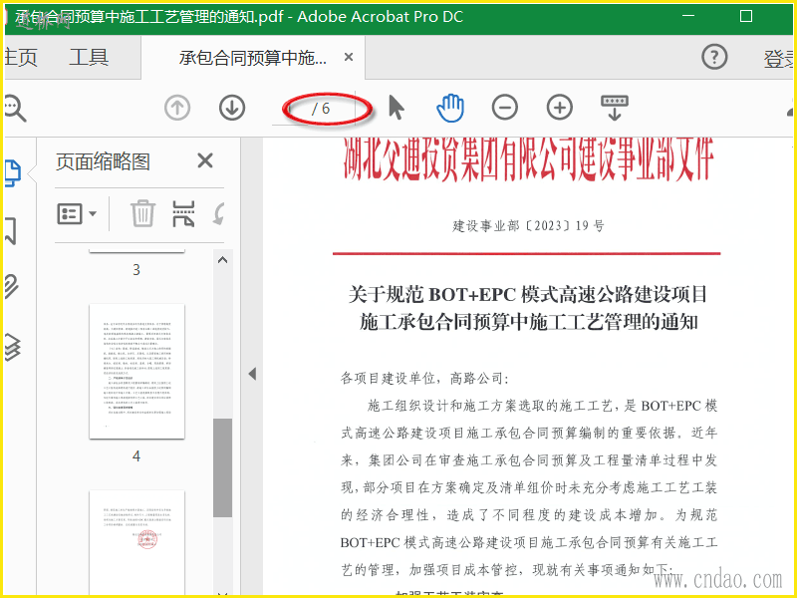This screenshot has height=598, width=797.
Task: Close the 页面缩略图 panel
Action: pyautogui.click(x=205, y=160)
